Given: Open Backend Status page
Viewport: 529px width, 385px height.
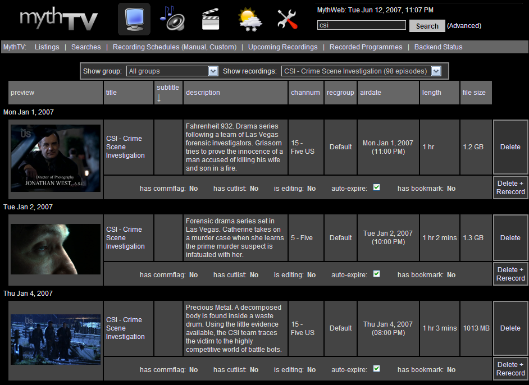Looking at the screenshot, I should pos(438,47).
